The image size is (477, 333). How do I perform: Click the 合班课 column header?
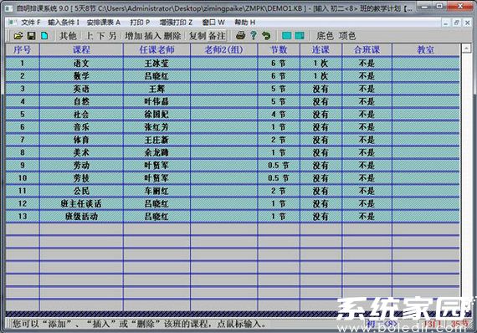click(x=367, y=49)
